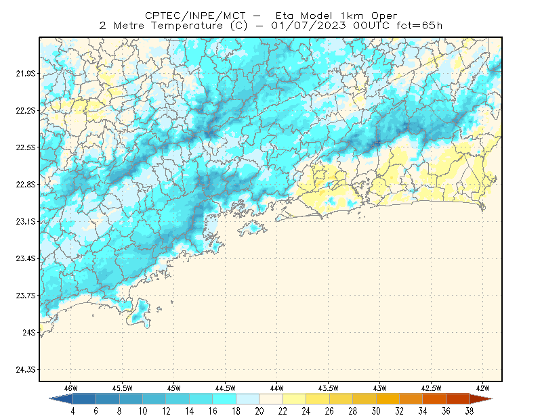Click the 46W longitude label
Screen dimensions: 542x418
coord(71,388)
